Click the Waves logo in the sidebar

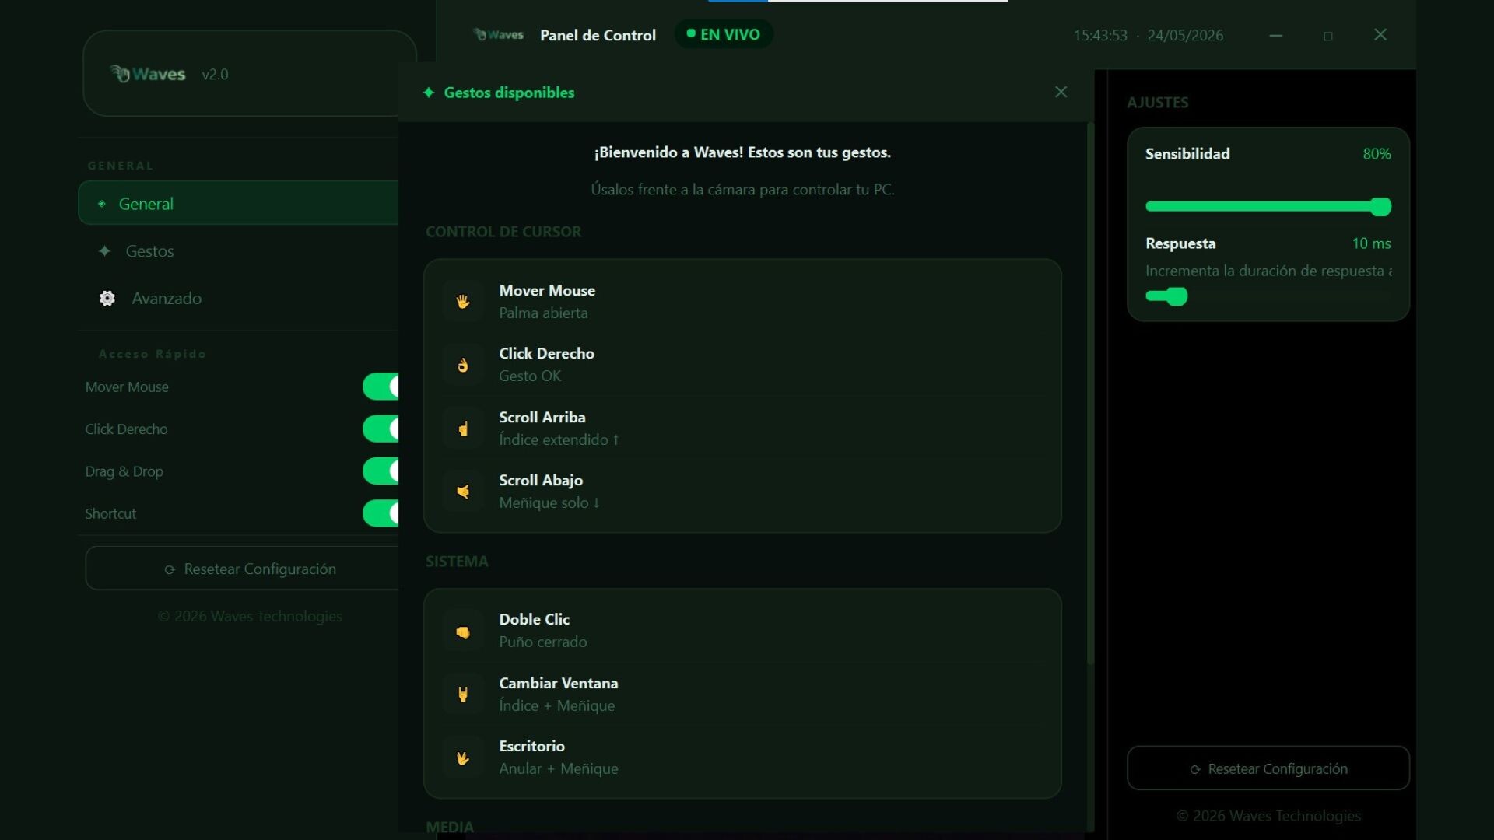pos(147,74)
